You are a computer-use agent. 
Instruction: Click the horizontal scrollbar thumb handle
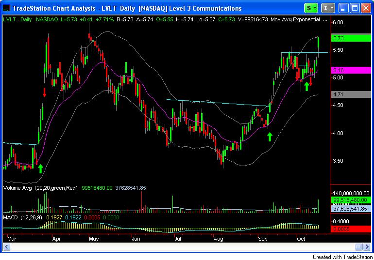tap(358, 247)
